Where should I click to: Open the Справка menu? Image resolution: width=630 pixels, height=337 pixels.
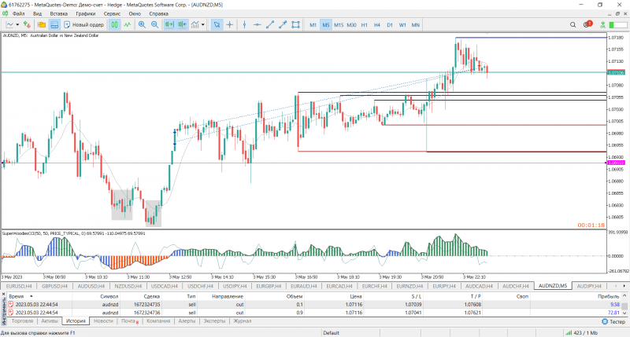pyautogui.click(x=159, y=13)
